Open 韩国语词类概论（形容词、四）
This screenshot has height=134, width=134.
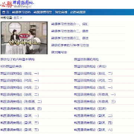tap(21, 109)
